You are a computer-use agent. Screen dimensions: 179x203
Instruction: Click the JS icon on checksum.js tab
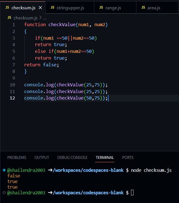pos(7,8)
